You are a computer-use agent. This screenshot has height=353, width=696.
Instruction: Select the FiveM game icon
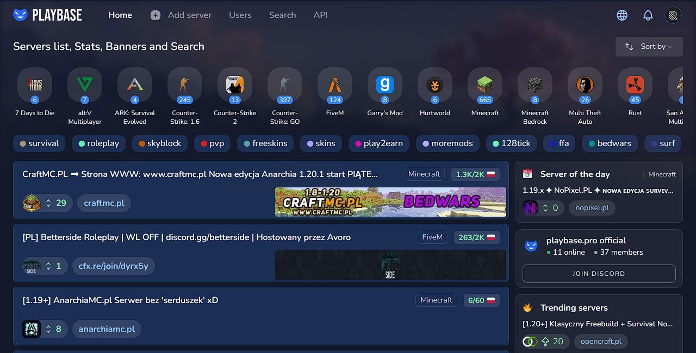pyautogui.click(x=334, y=85)
